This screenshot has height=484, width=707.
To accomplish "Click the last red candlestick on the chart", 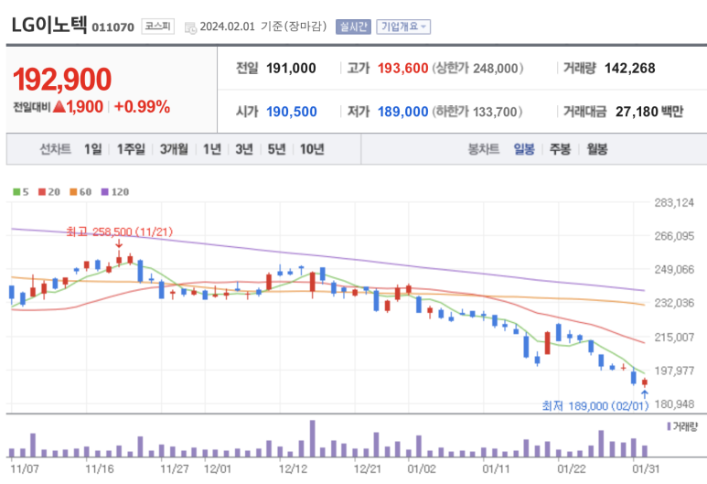I will [x=645, y=382].
